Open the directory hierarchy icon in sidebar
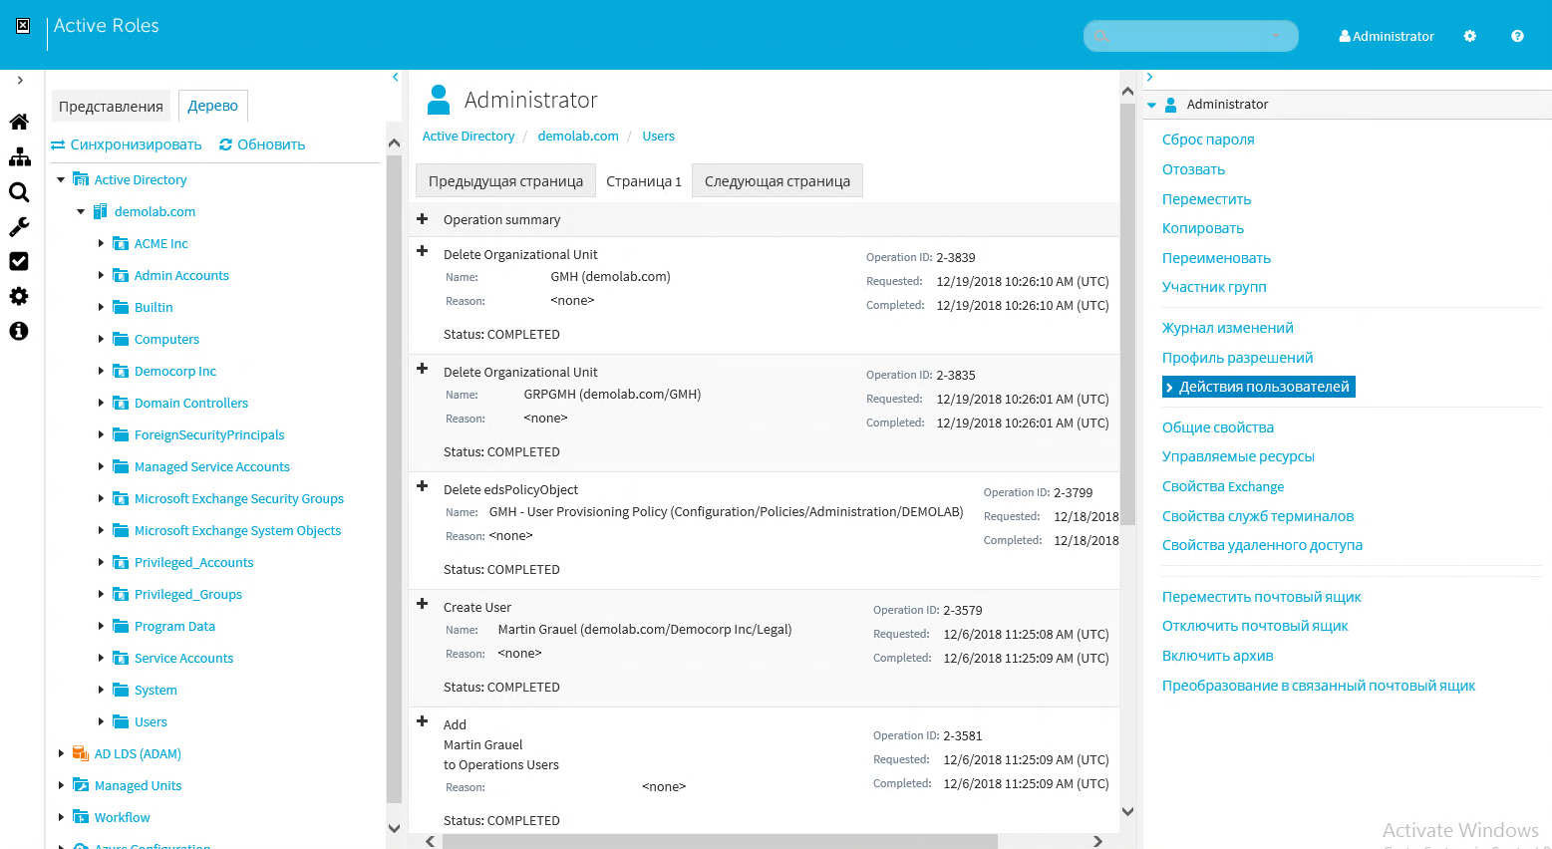Image resolution: width=1552 pixels, height=849 pixels. 19,157
